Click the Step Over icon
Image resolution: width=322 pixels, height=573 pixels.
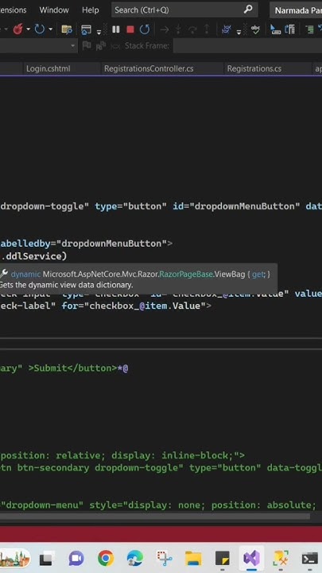tap(192, 29)
